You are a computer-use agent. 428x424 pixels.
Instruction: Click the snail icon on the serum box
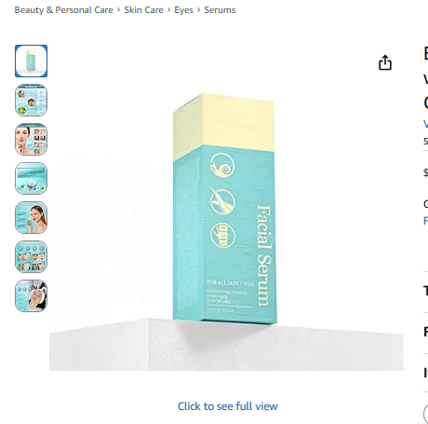tap(222, 165)
